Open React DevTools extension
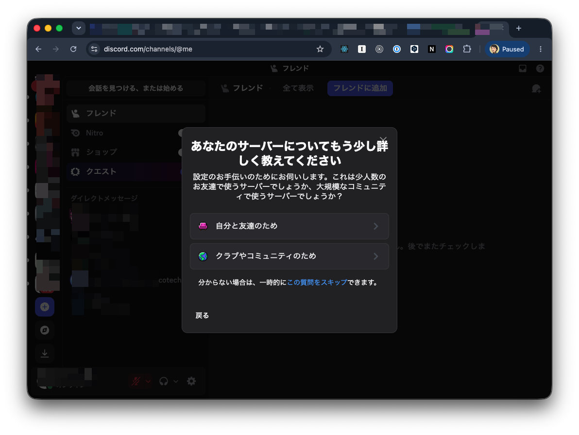This screenshot has width=579, height=435. pyautogui.click(x=344, y=49)
